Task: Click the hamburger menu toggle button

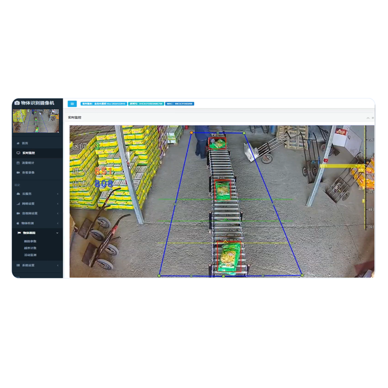Action: [x=72, y=104]
